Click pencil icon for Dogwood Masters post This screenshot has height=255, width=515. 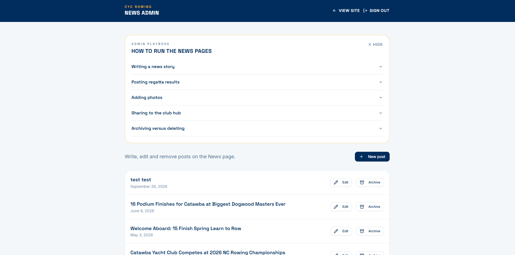336,207
